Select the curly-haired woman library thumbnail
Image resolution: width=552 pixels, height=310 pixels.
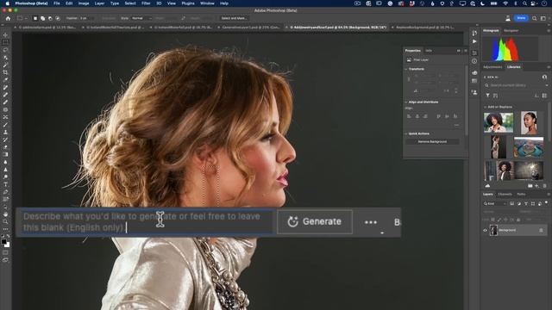point(499,122)
